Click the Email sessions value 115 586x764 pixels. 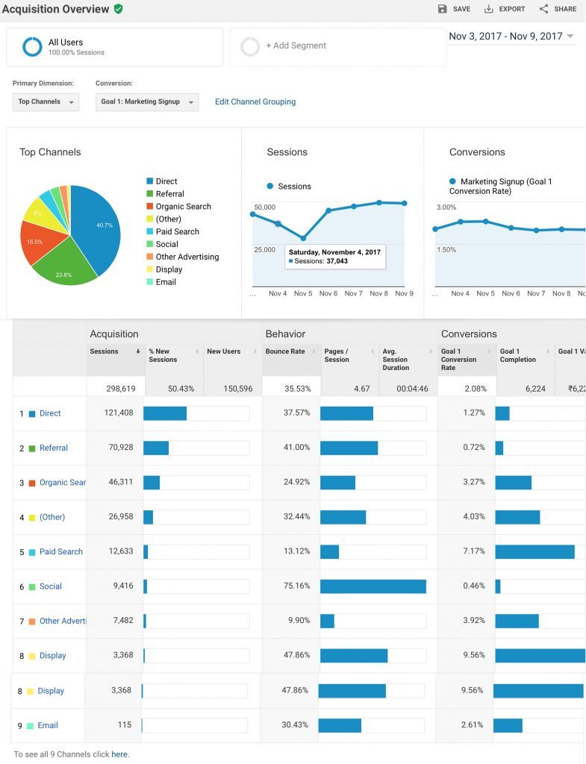(x=125, y=725)
